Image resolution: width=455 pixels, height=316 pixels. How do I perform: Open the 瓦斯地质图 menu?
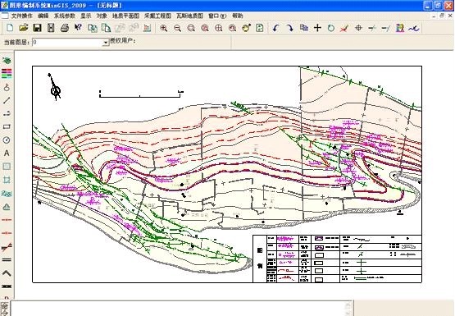click(189, 16)
